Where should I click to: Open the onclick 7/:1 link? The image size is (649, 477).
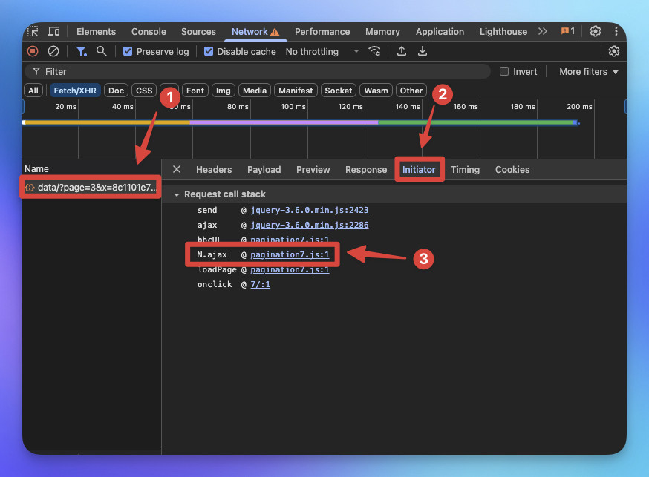(x=260, y=284)
